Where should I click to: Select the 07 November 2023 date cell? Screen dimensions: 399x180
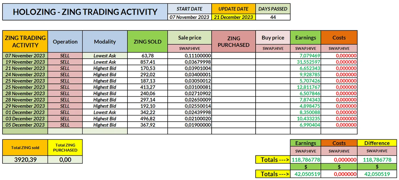coord(25,56)
